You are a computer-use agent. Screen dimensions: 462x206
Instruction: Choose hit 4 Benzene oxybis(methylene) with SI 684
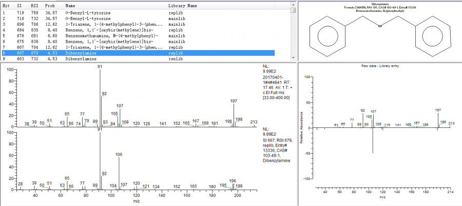tap(92, 30)
